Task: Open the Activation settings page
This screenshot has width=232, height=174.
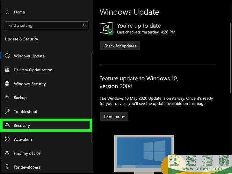Action: (23, 139)
